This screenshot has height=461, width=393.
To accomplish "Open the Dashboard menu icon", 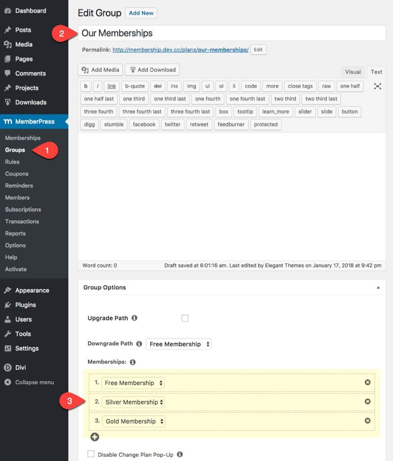I will tap(8, 11).
